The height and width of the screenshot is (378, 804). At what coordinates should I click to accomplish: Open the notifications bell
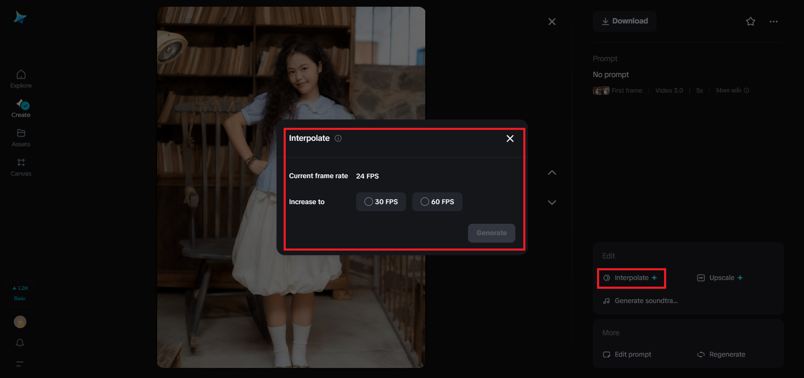(20, 343)
